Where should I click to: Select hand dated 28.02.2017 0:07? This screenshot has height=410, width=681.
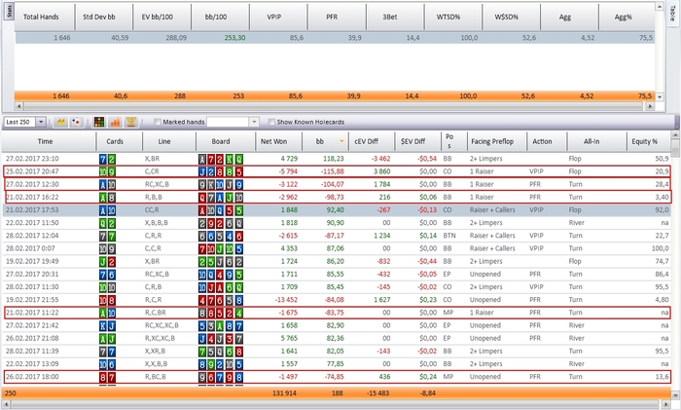(337, 248)
